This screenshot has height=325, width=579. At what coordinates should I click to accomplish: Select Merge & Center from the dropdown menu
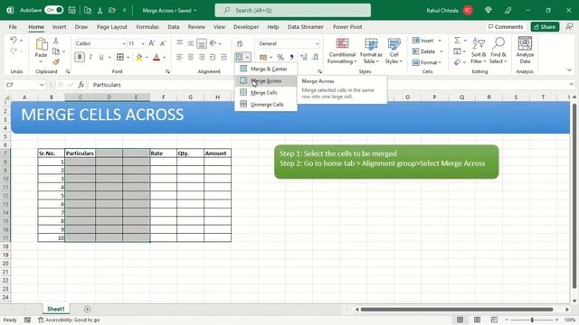[x=265, y=69]
